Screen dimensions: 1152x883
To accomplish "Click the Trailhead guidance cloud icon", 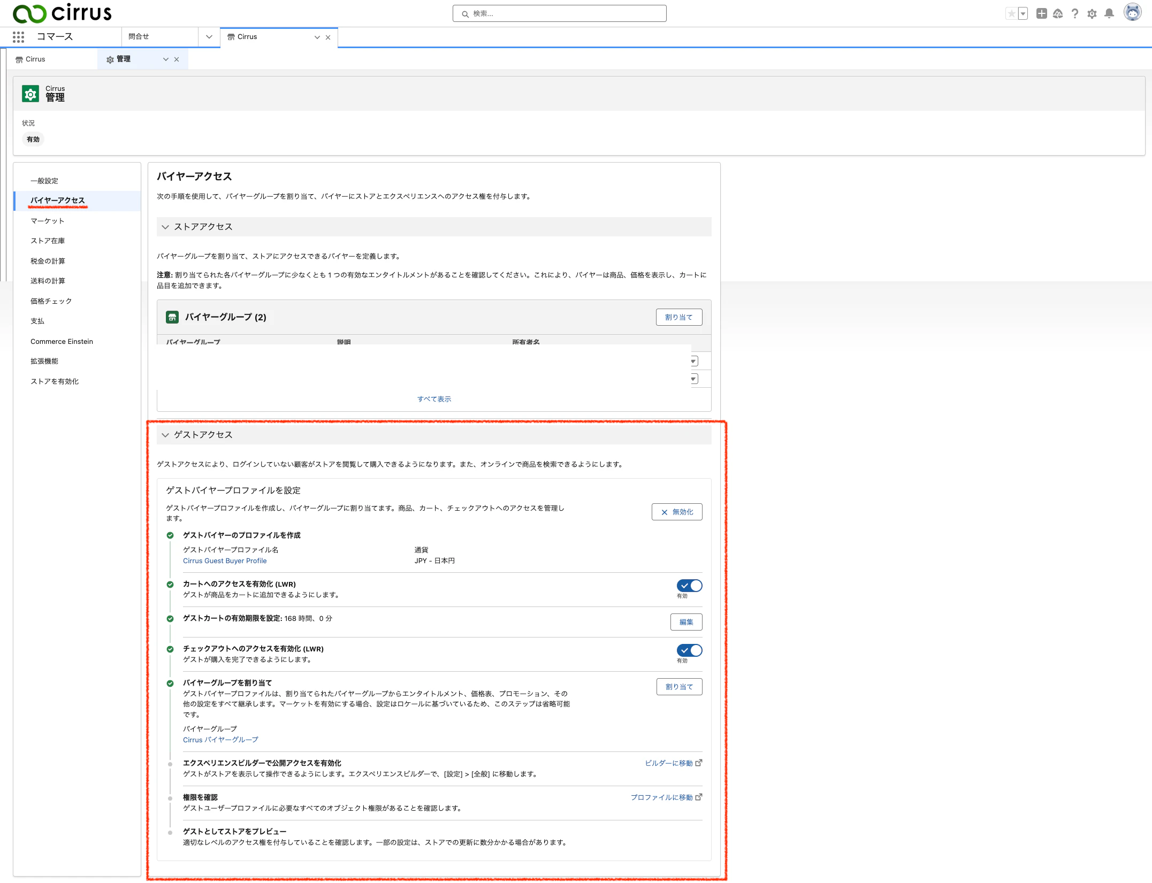I will click(1058, 14).
